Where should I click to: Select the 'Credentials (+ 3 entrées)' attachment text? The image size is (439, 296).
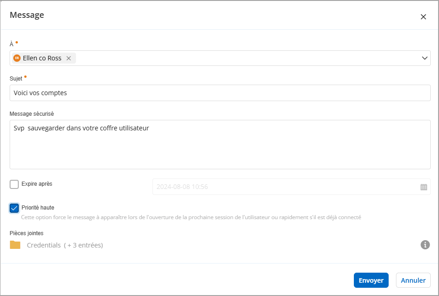point(65,245)
